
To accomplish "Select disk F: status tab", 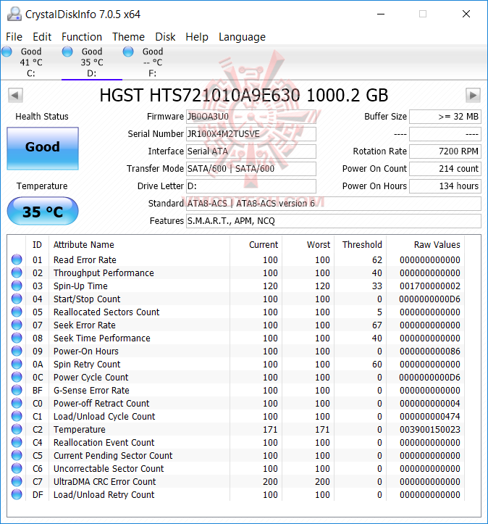I will (152, 62).
